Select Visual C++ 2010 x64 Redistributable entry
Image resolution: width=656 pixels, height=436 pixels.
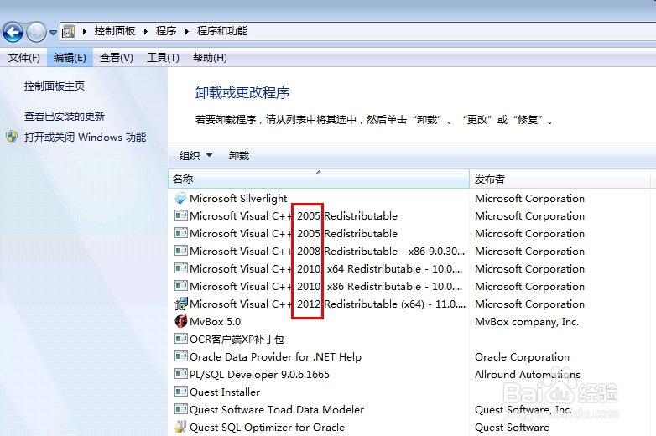click(325, 268)
